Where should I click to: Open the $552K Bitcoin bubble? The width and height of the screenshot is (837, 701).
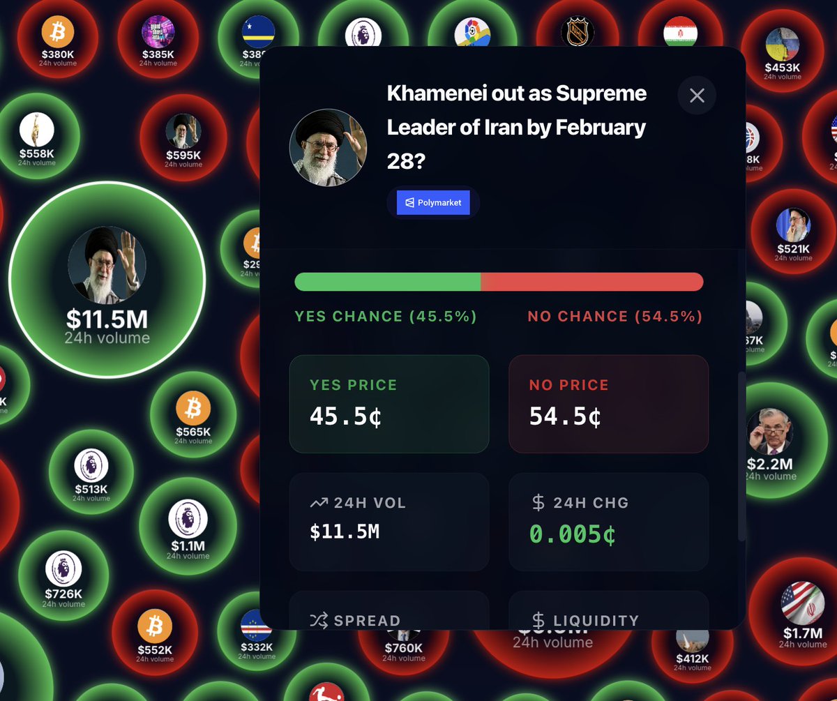pyautogui.click(x=154, y=633)
